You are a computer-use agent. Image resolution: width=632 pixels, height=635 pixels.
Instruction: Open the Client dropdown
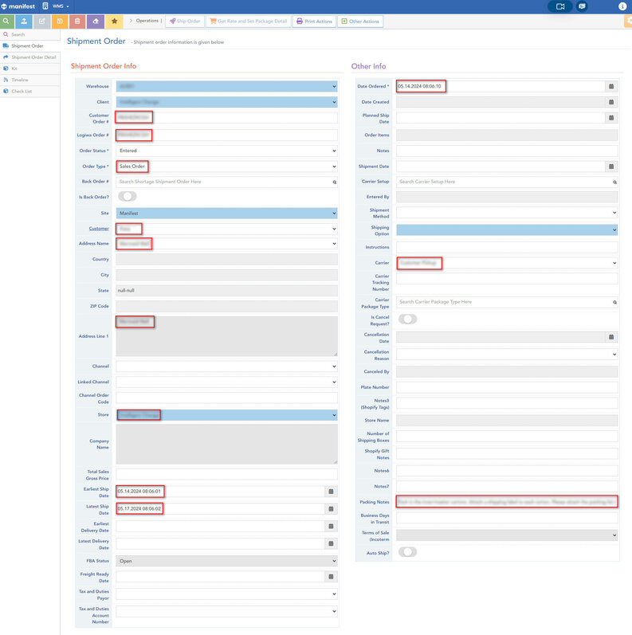227,102
